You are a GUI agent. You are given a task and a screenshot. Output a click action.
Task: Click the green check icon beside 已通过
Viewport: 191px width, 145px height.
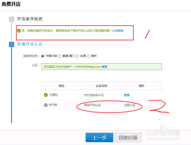(46, 95)
